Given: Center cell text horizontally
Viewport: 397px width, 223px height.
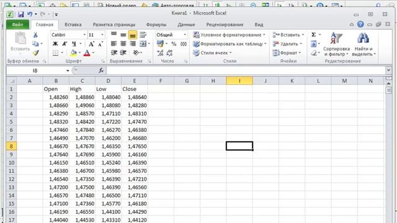Looking at the screenshot, I should click(123, 44).
